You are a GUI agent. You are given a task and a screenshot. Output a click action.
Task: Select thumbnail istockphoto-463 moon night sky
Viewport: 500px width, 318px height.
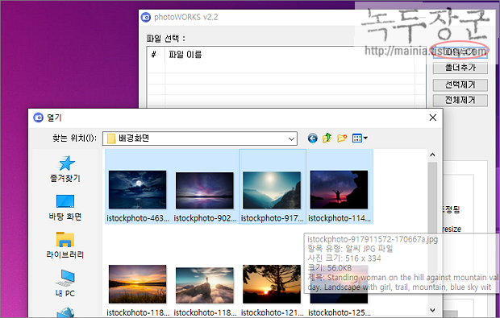pos(137,190)
